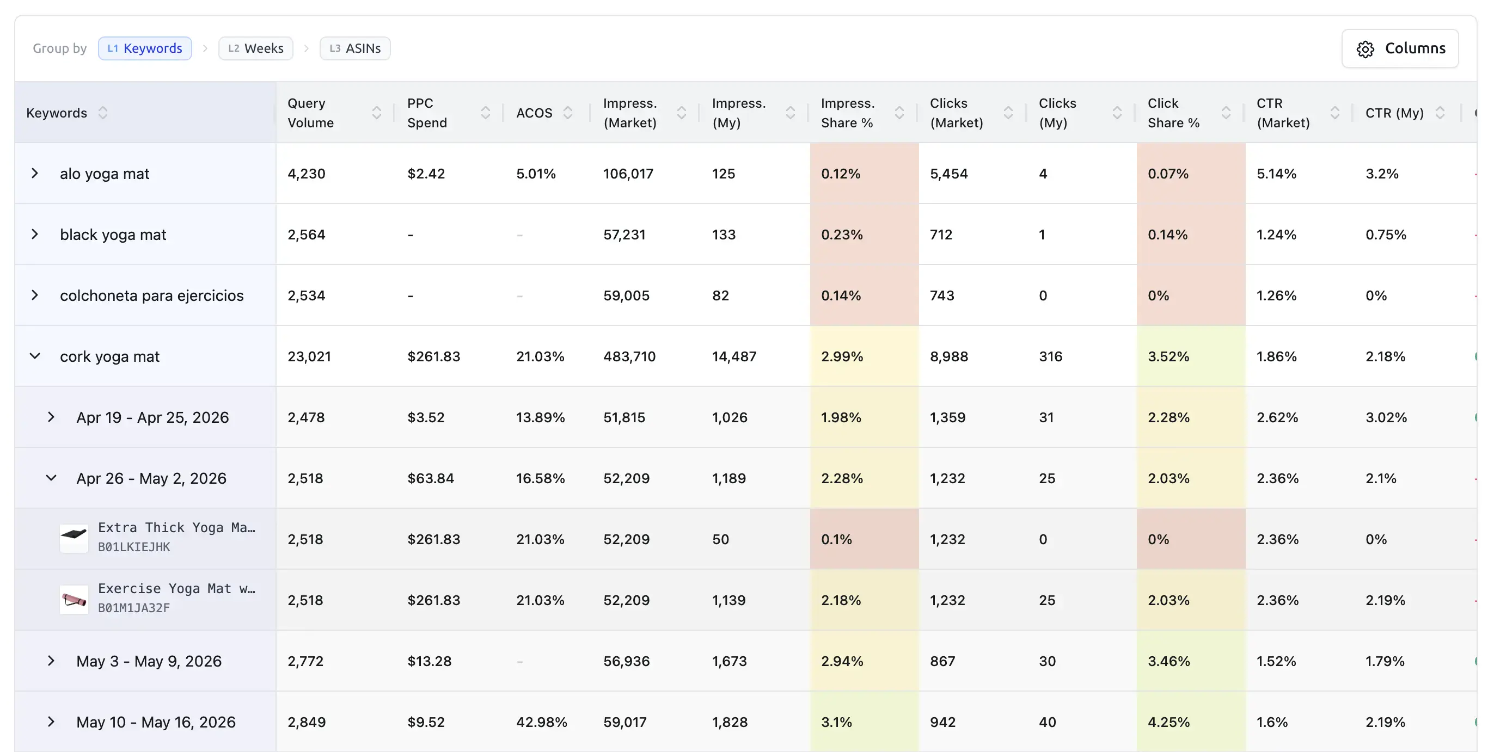Collapse the Apr 26 - May 2, 2026 week
Screen dimensions: 1494x752
click(x=51, y=478)
